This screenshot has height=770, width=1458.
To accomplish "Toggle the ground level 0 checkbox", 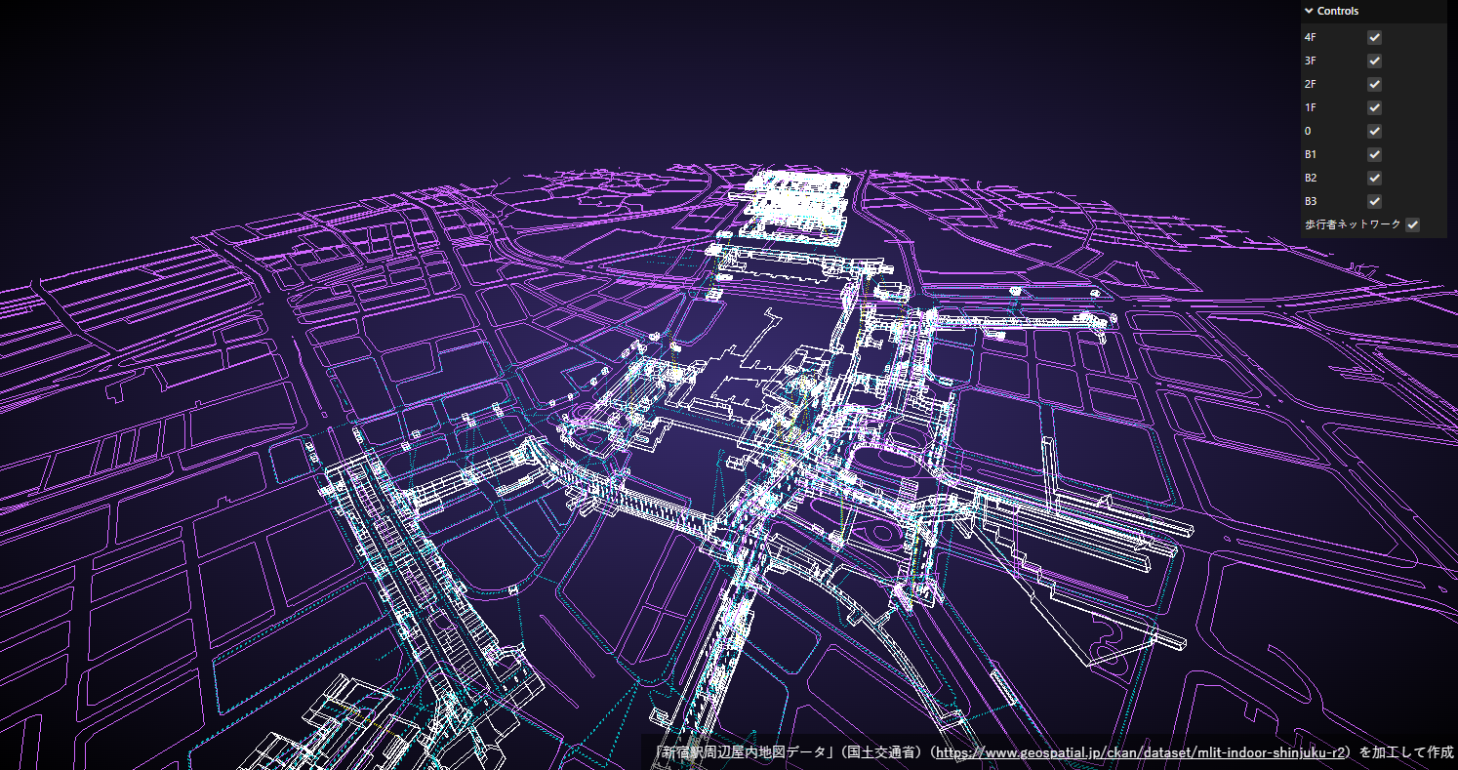I will point(1374,131).
